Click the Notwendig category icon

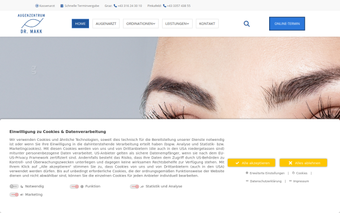click(22, 186)
